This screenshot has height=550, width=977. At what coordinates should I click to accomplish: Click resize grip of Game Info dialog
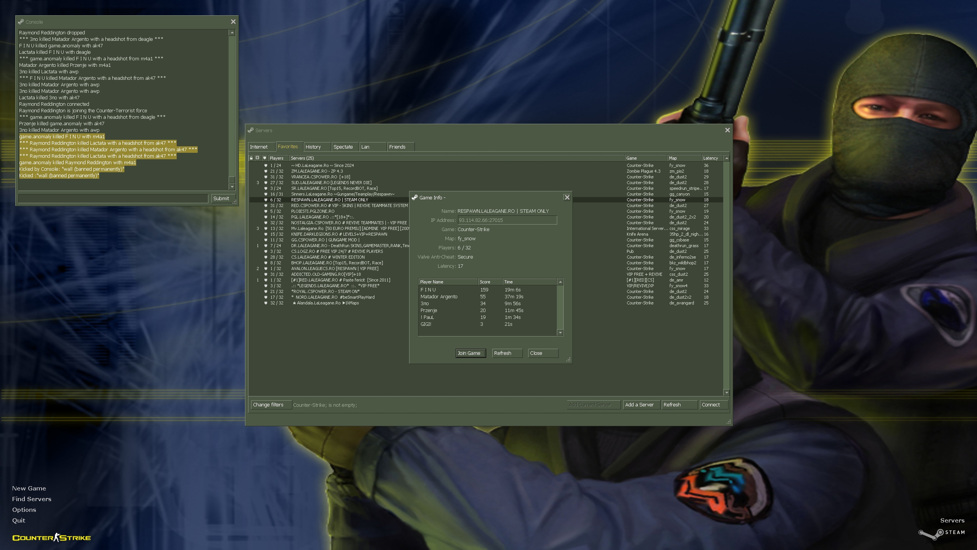(x=568, y=359)
